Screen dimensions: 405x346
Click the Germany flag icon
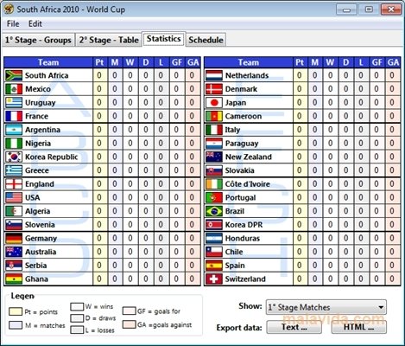14,239
